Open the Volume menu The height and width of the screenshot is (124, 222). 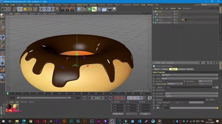tap(37, 4)
